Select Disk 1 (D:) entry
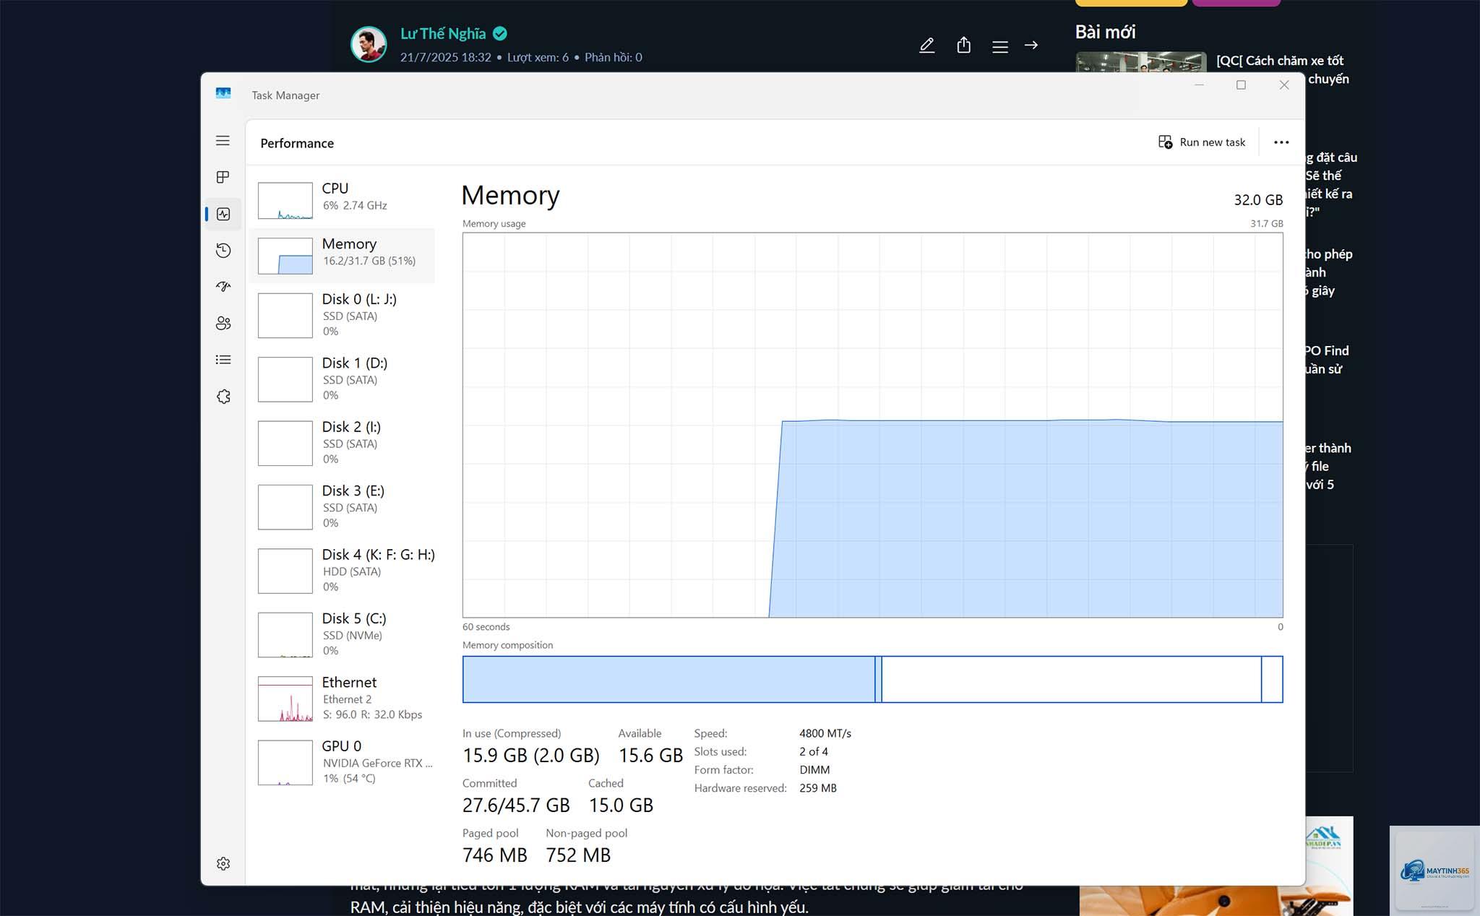This screenshot has height=916, width=1480. point(342,379)
